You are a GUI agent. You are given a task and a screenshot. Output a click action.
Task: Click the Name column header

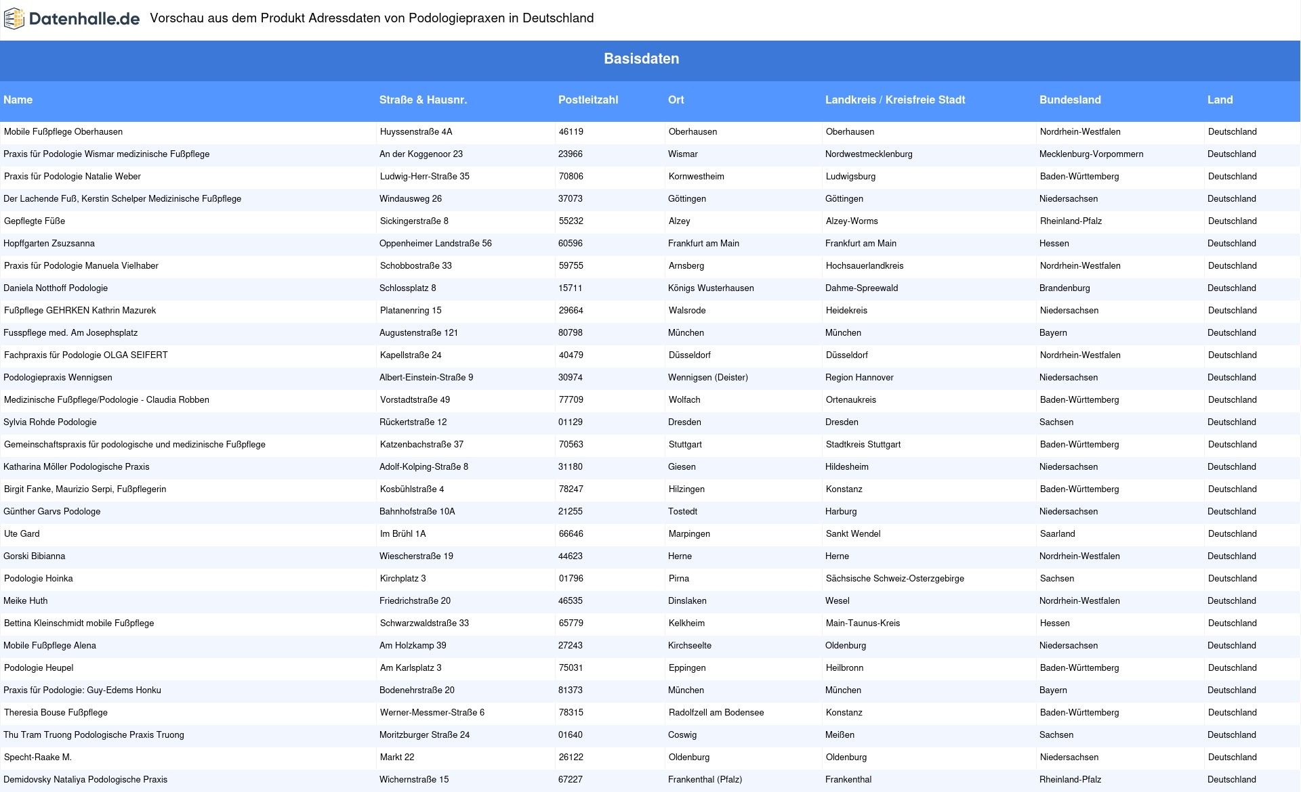(x=18, y=100)
